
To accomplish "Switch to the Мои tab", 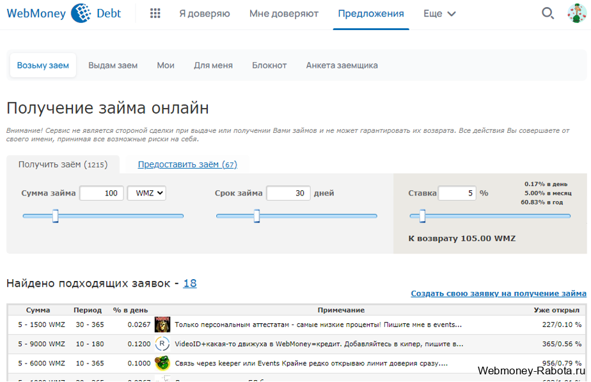I will 166,65.
